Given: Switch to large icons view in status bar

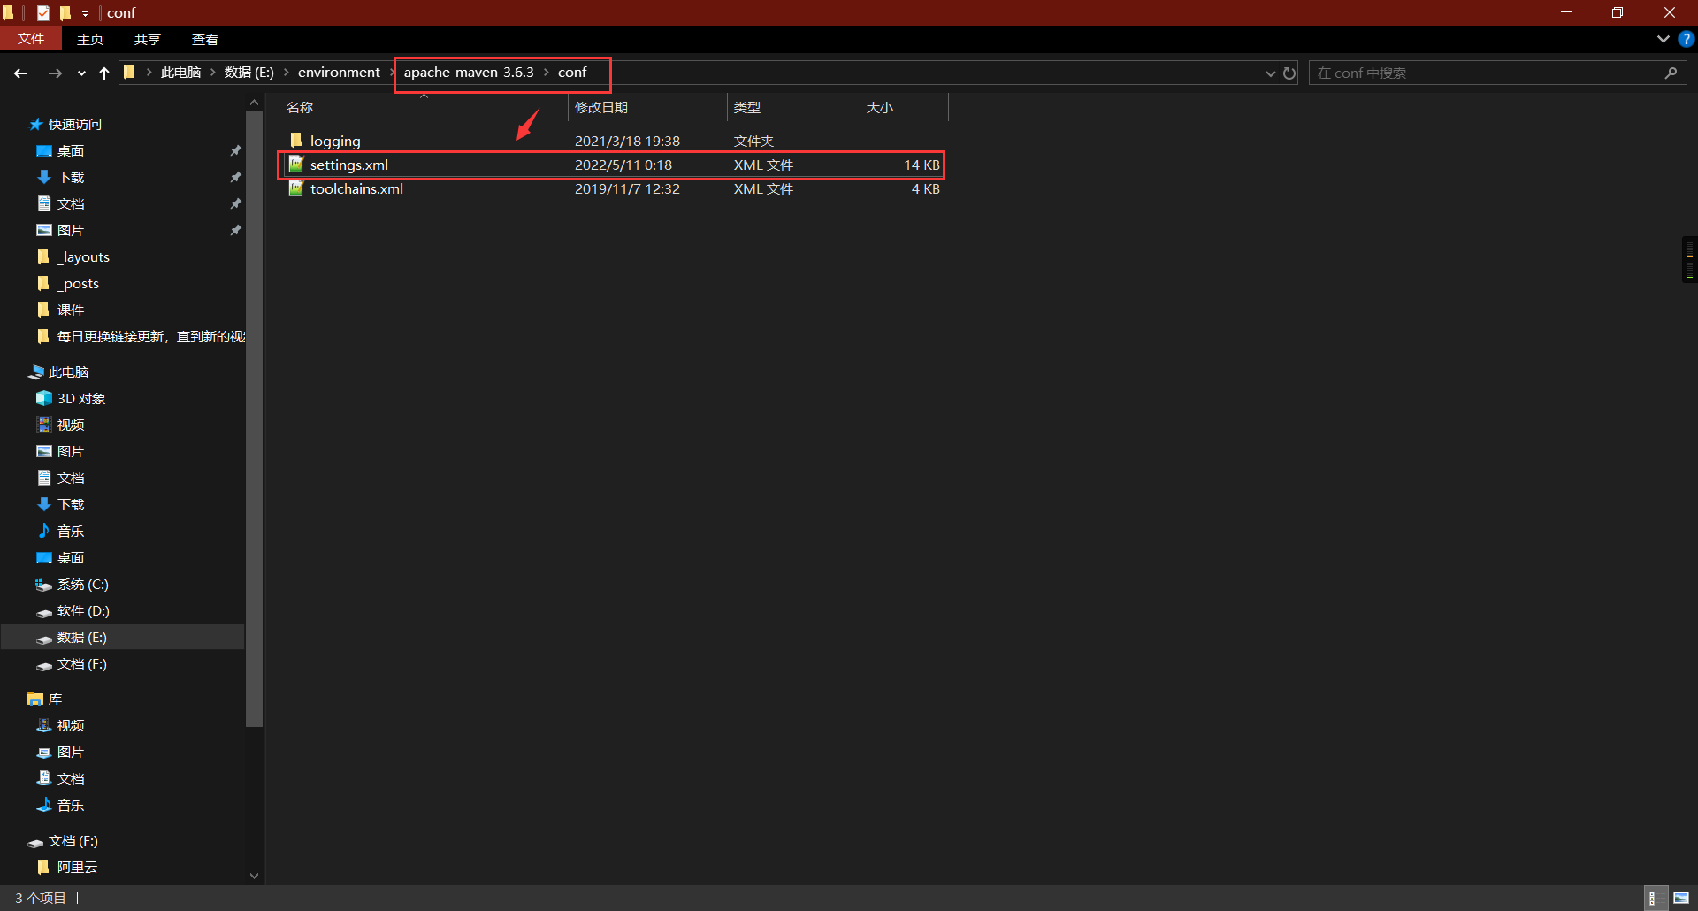Looking at the screenshot, I should coord(1681,898).
